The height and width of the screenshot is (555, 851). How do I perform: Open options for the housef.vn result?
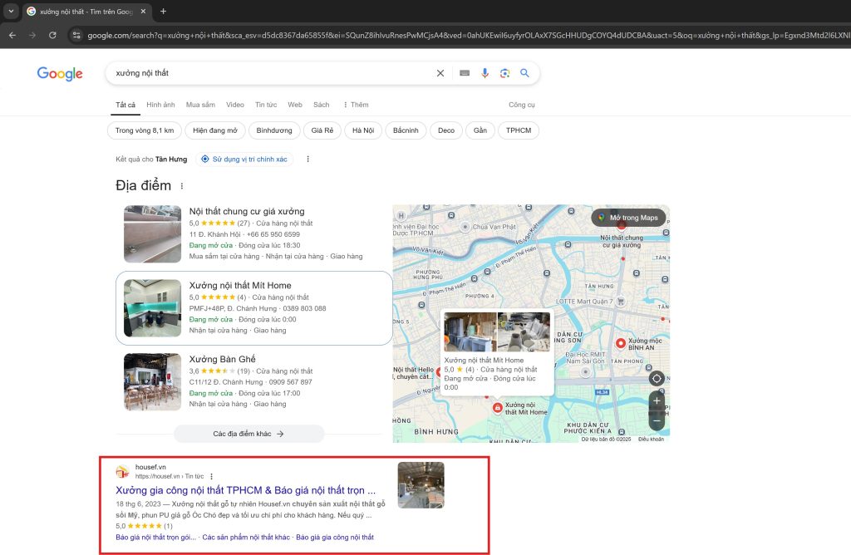[212, 476]
